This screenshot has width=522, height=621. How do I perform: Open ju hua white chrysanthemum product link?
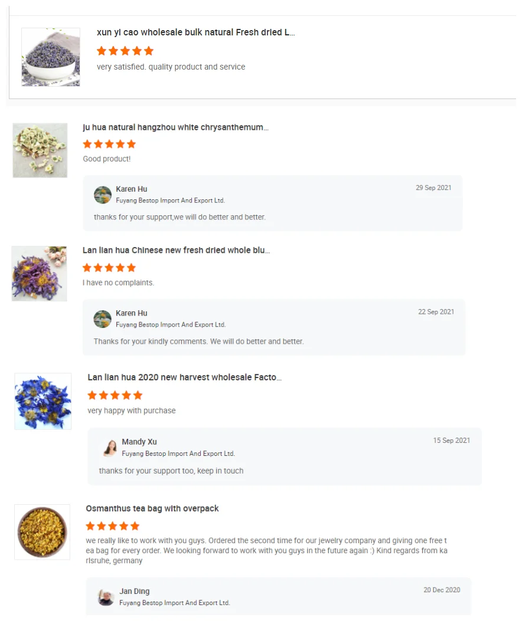tap(175, 127)
